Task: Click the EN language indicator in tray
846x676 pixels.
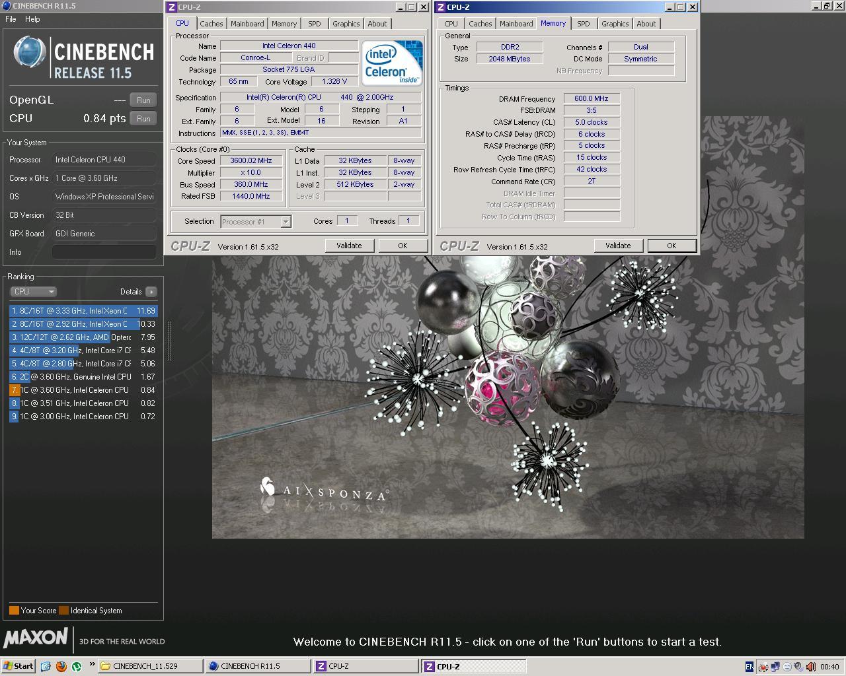Action: [x=750, y=667]
